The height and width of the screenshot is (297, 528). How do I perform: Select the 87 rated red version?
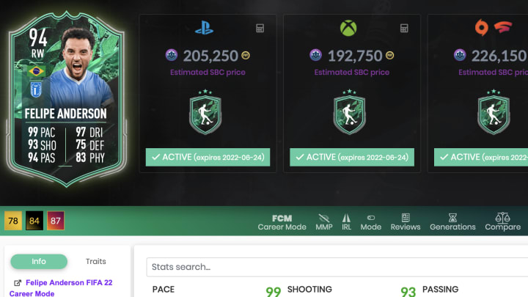56,221
